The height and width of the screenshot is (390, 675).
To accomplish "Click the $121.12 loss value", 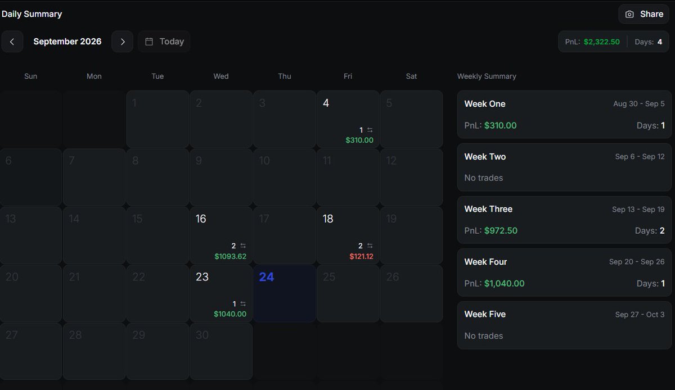I will (x=361, y=256).
